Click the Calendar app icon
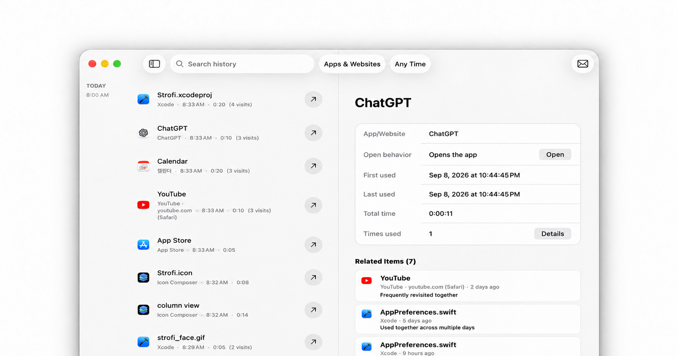 tap(143, 166)
